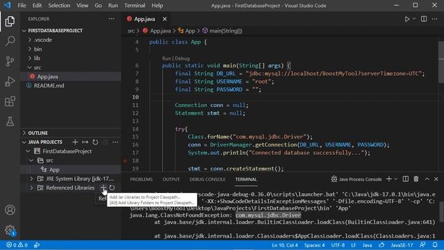444x250 pixels.
Task: Change indentation via Spaces: 4
Action: [x=314, y=245]
